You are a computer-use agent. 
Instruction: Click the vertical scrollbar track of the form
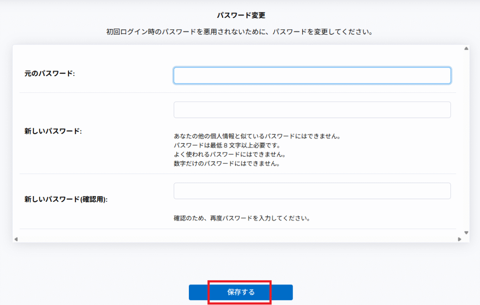click(x=466, y=141)
